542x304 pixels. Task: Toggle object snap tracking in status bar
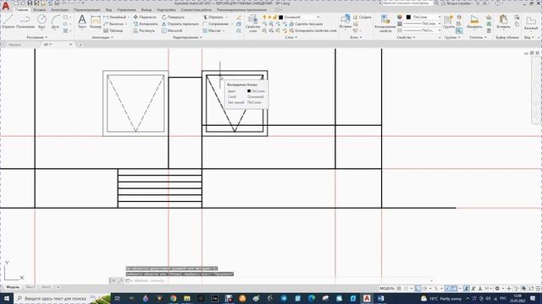(x=447, y=289)
